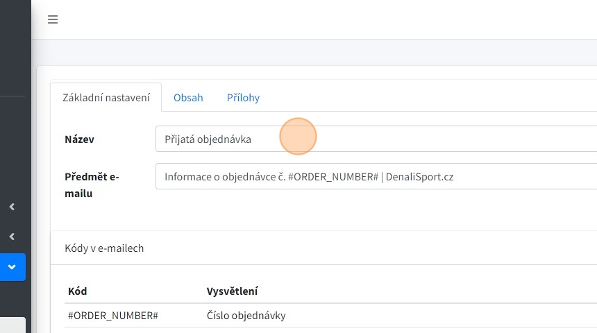Collapse the blue active sidebar chevron

tap(12, 267)
